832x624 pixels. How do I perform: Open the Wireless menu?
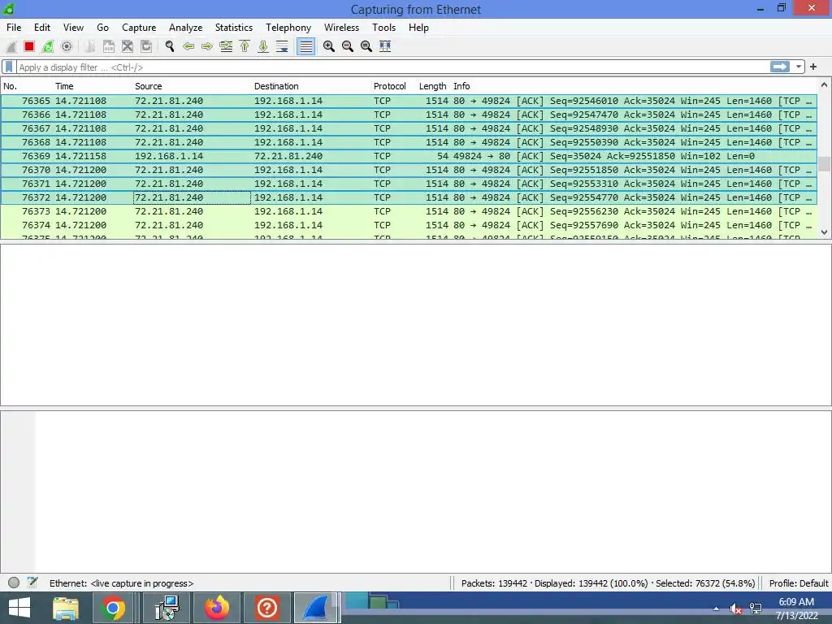[x=342, y=28]
